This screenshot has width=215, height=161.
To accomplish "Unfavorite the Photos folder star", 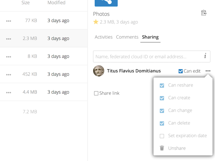I will click(96, 22).
